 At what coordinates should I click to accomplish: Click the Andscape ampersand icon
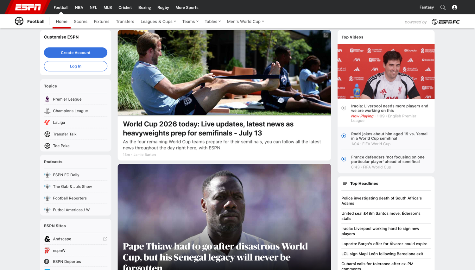click(47, 239)
